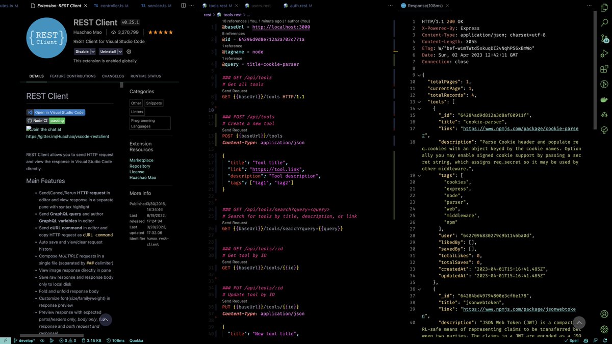
Task: Send Request for POST /api/tools
Action: coord(235,130)
